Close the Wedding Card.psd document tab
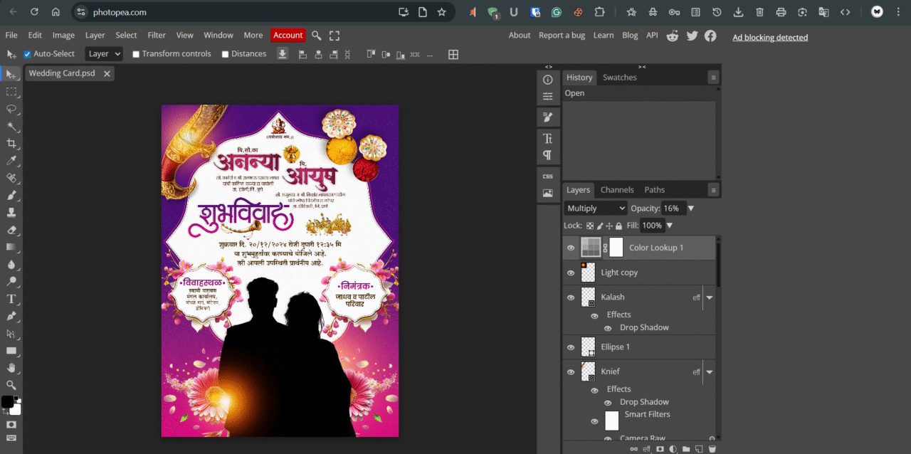 point(107,73)
